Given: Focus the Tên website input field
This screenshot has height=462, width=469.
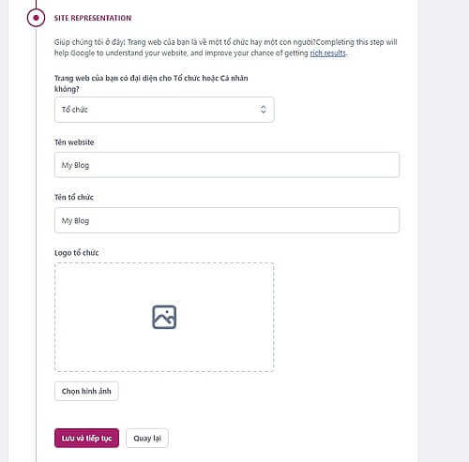Looking at the screenshot, I should tap(227, 165).
